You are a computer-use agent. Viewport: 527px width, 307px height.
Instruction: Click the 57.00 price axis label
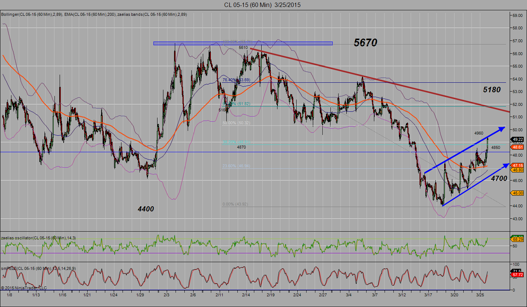(518, 40)
